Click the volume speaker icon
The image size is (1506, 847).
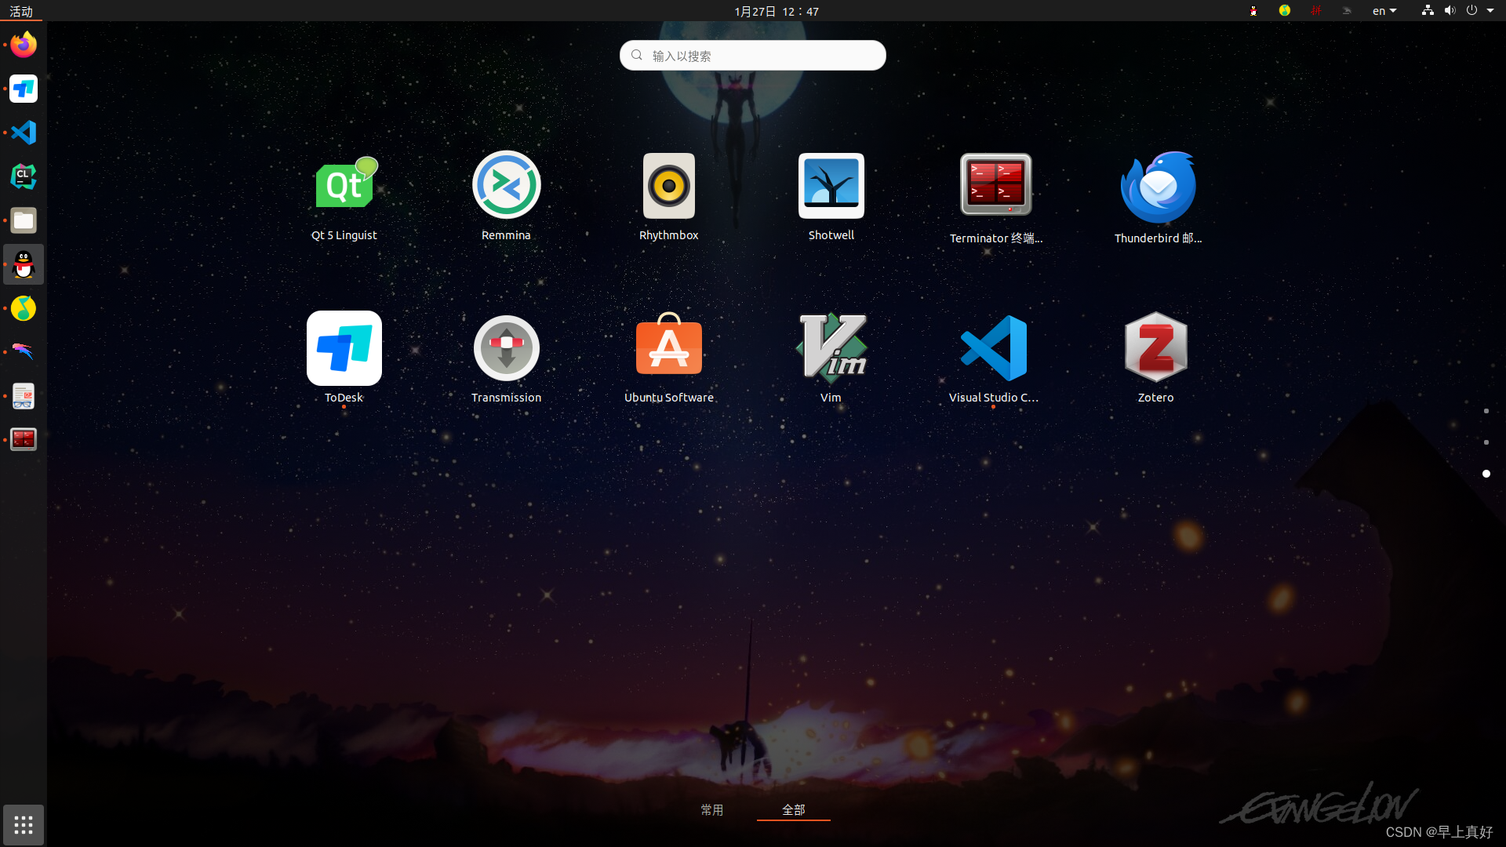point(1450,11)
